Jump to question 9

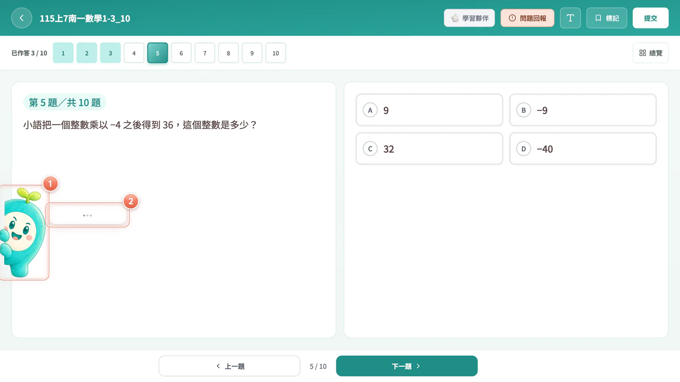(252, 53)
